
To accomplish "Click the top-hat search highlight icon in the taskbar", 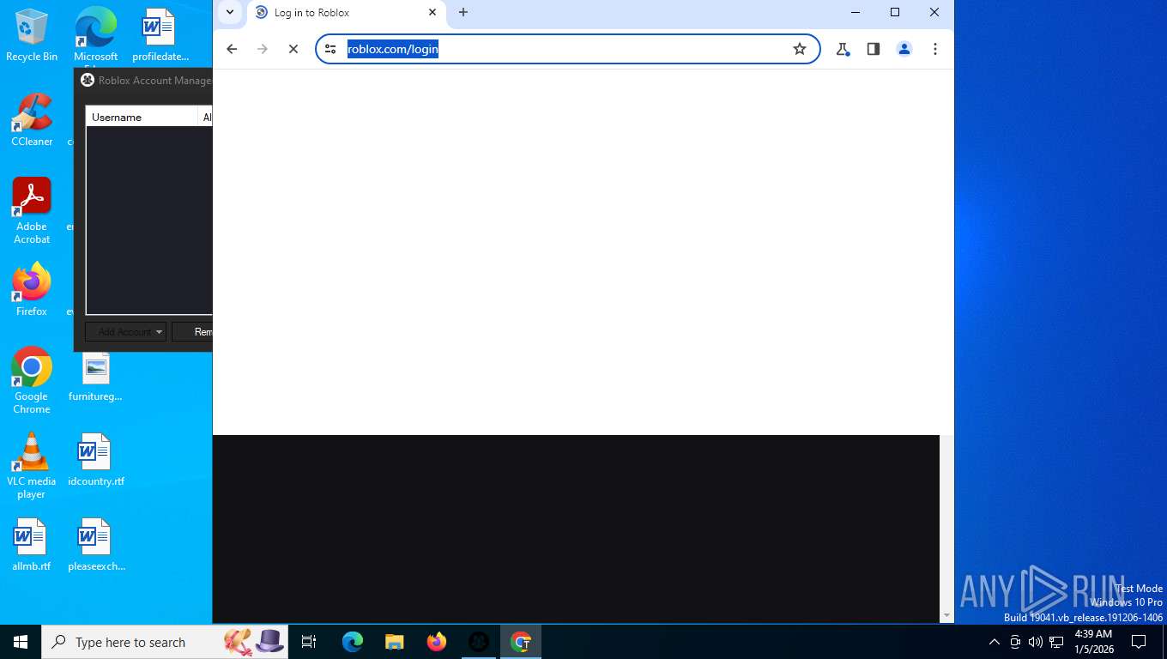I will coord(269,642).
